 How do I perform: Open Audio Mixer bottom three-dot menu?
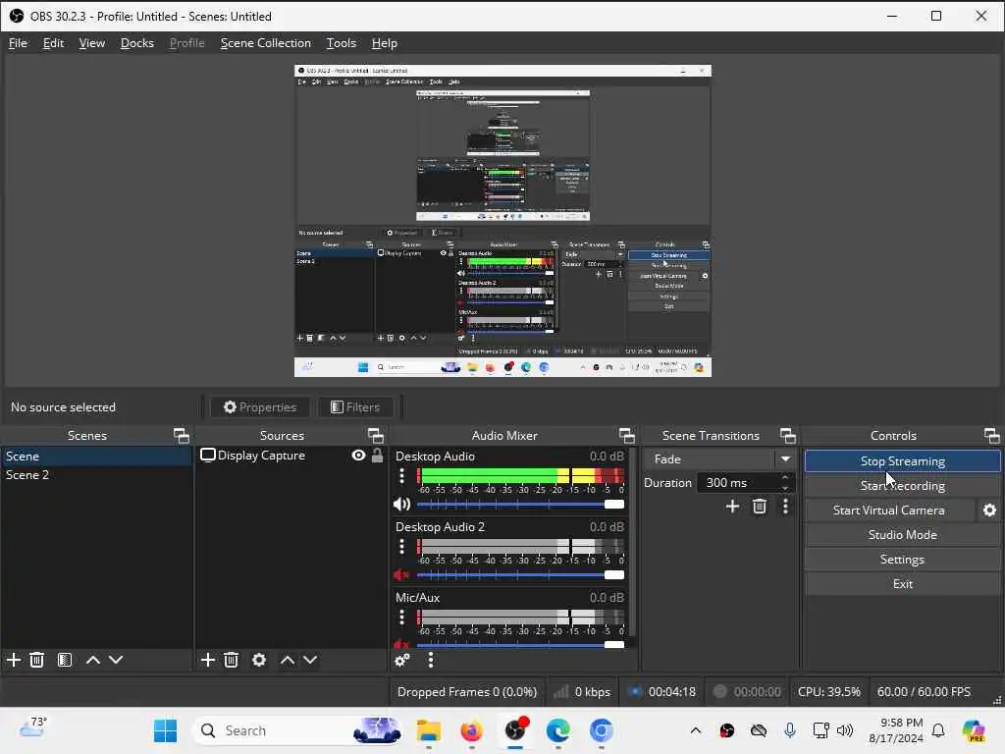431,660
